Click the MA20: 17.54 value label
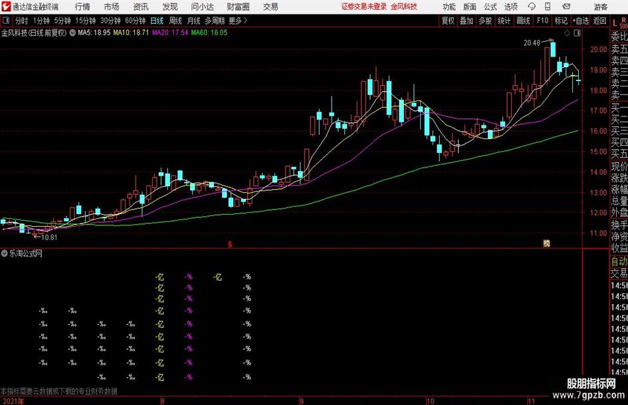This screenshot has height=405, width=628. pos(170,33)
